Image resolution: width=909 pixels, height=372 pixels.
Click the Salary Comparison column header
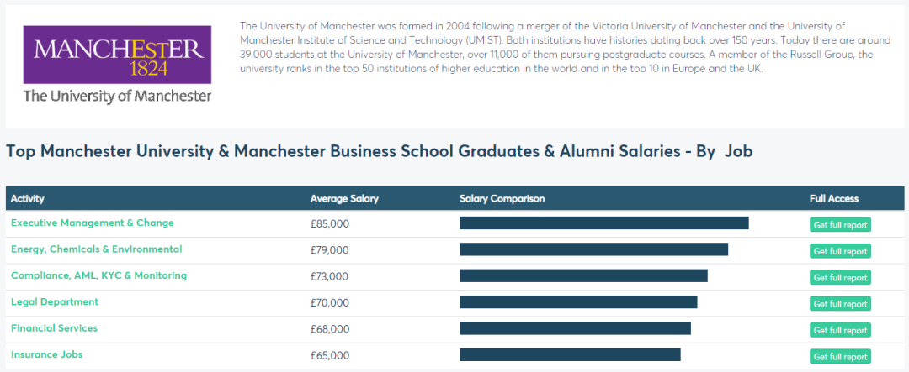502,199
